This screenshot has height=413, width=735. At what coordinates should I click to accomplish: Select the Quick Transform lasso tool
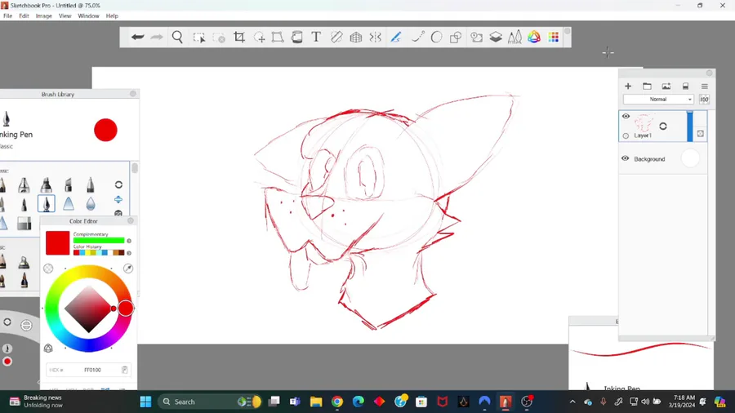[259, 38]
